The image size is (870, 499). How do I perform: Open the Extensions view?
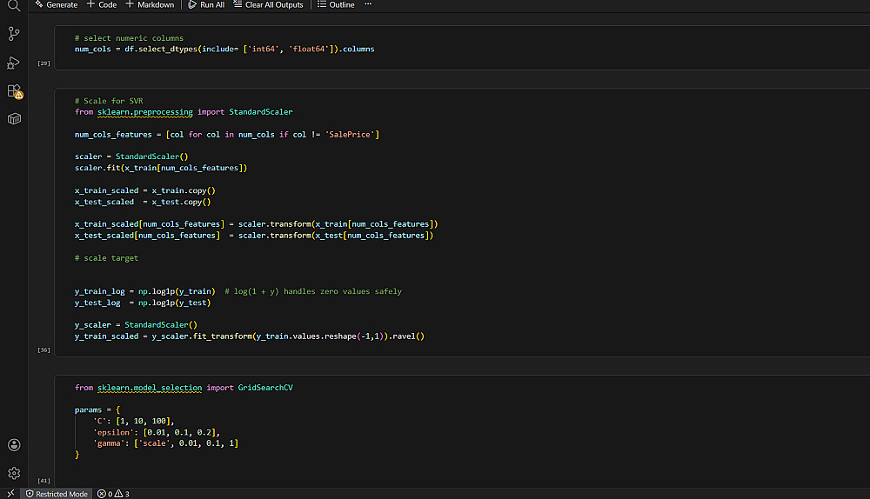tap(14, 90)
